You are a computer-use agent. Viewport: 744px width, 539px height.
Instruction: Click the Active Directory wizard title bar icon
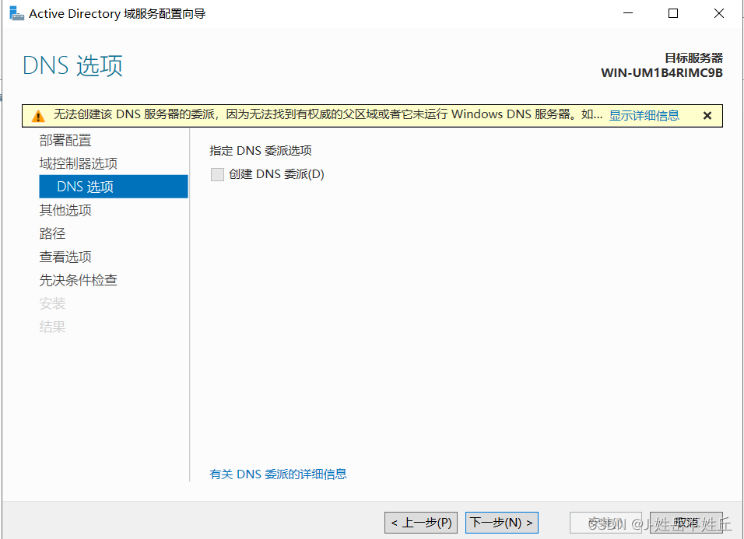[16, 14]
